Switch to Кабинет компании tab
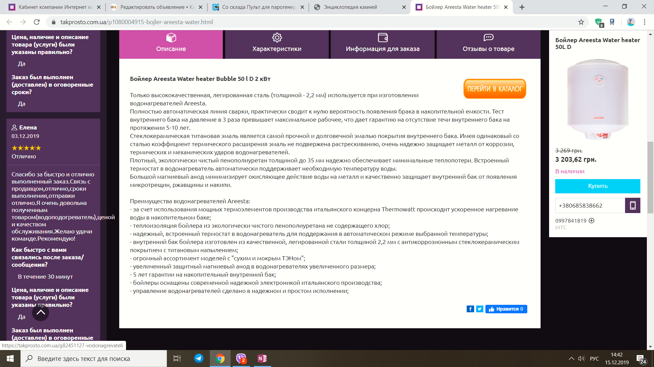Screen dimensions: 654x367 (54, 7)
